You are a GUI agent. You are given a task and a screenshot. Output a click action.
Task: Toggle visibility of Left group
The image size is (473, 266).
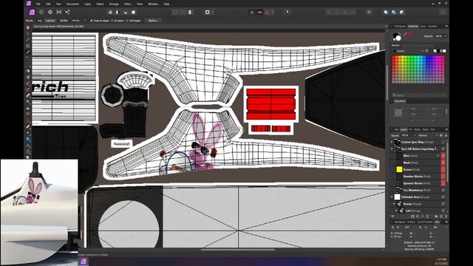coord(443,211)
